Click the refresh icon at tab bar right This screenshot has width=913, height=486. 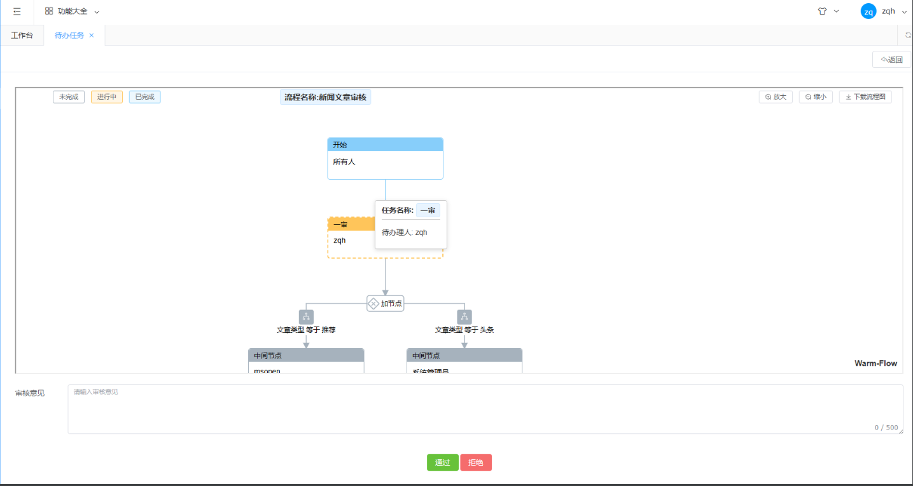(907, 36)
